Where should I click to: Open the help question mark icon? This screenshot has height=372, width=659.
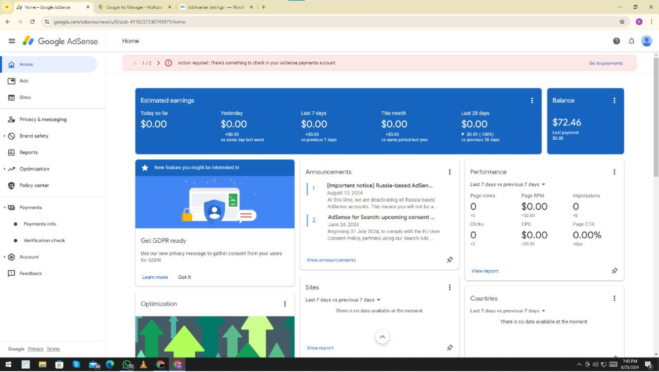pos(617,41)
